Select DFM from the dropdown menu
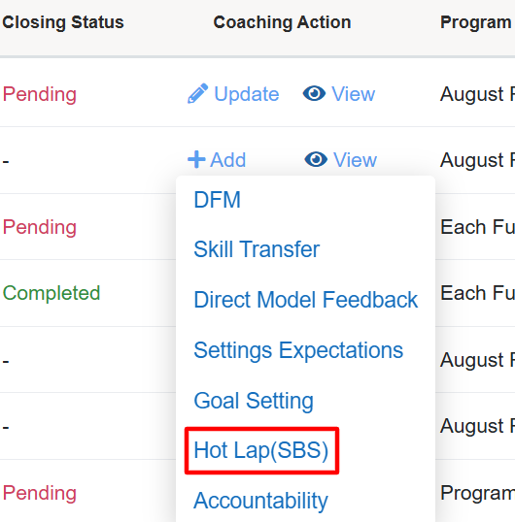This screenshot has height=522, width=515. (x=217, y=200)
